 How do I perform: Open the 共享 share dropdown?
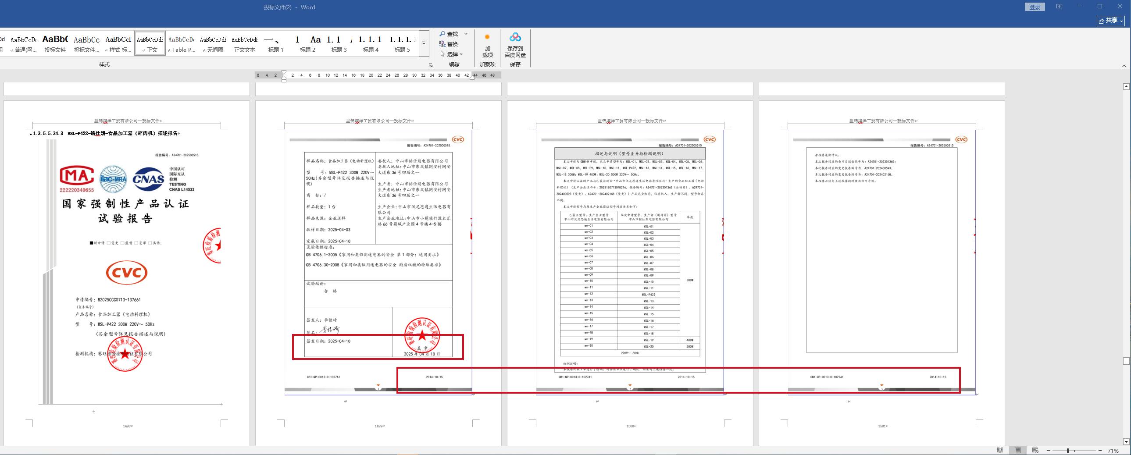click(1111, 21)
